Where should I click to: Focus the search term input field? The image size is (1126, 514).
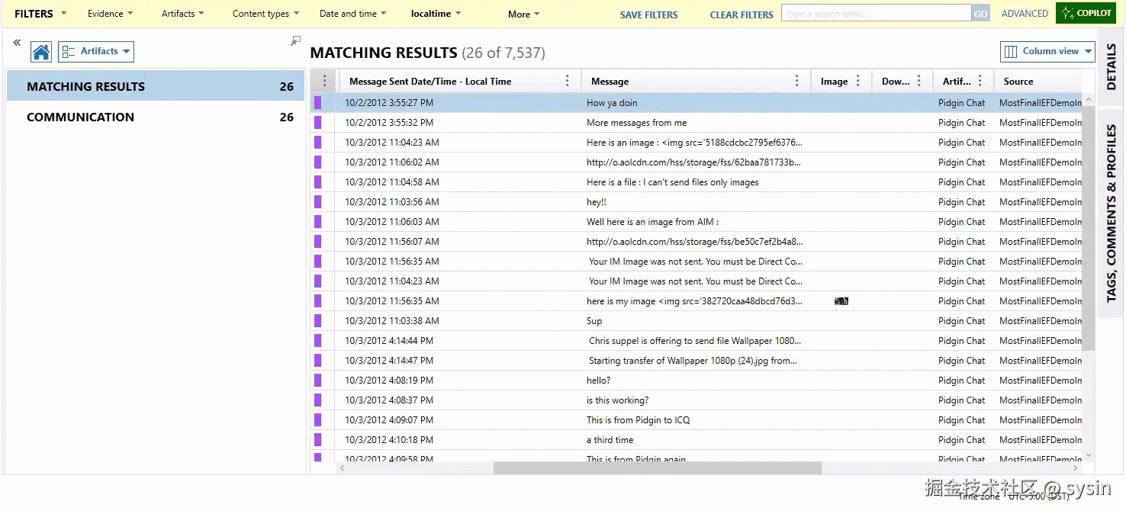point(876,14)
